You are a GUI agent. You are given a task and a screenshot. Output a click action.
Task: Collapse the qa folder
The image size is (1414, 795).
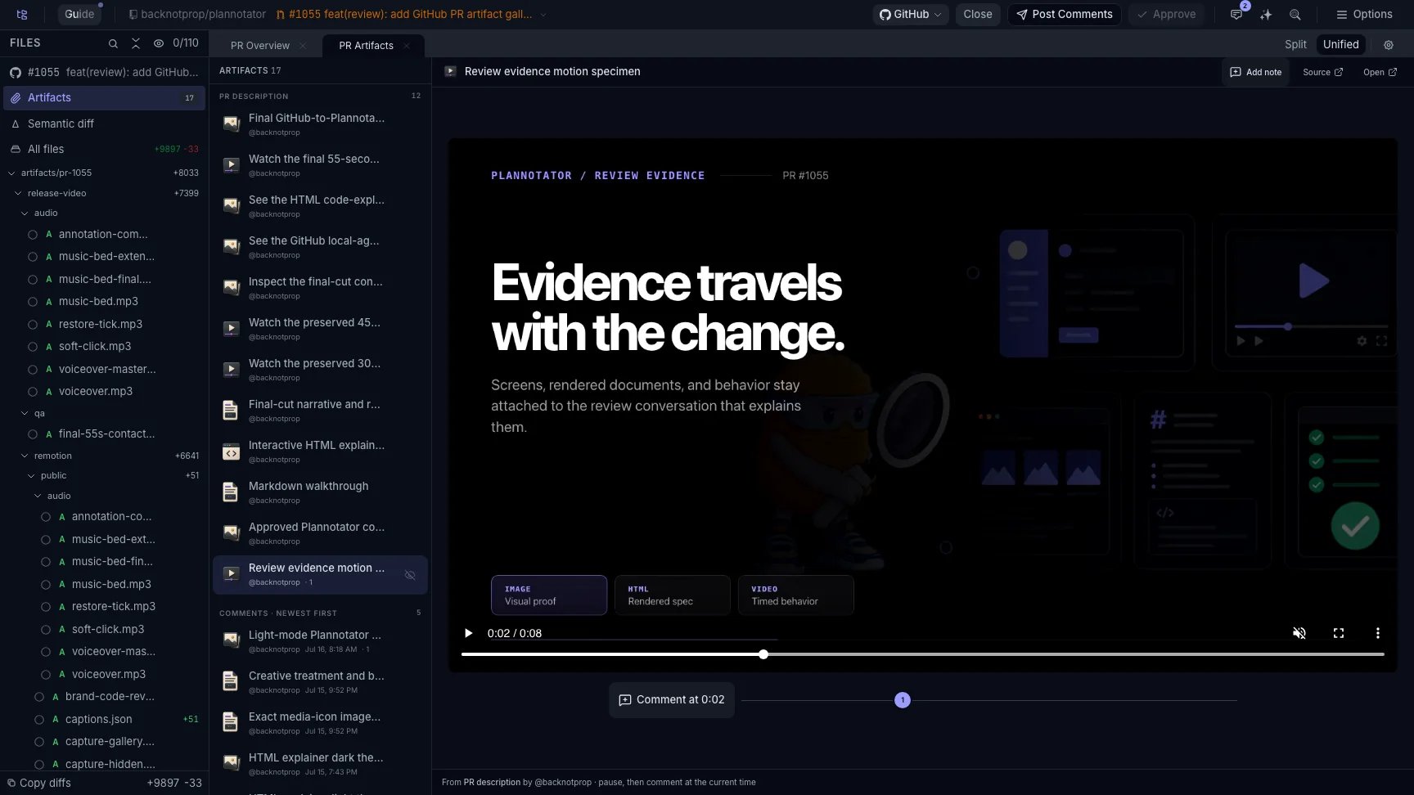pyautogui.click(x=25, y=413)
